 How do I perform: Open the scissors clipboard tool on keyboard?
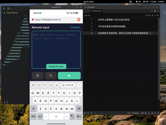pos(57,85)
